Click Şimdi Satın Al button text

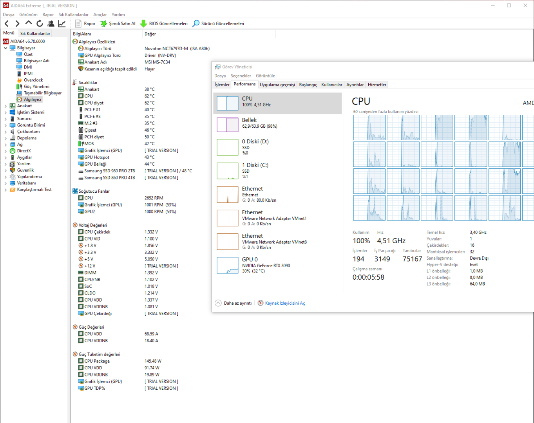(122, 23)
